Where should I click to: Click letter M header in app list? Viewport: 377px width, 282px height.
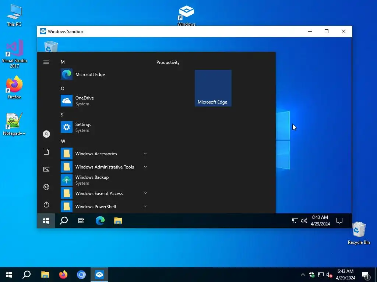(63, 62)
